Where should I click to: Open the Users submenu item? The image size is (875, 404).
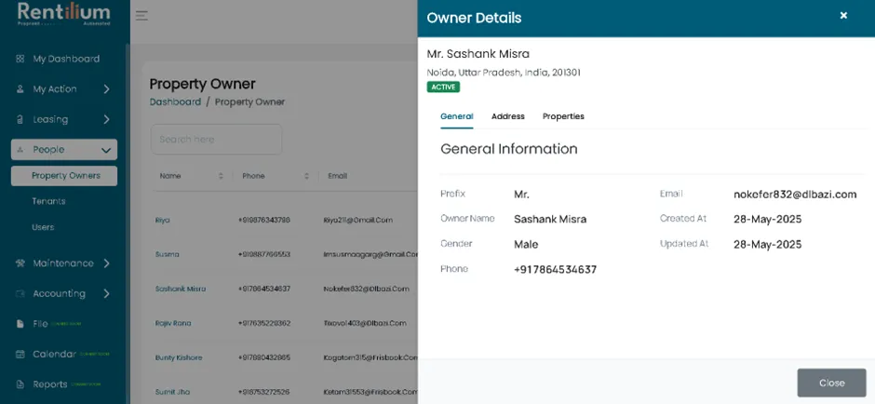(x=43, y=227)
